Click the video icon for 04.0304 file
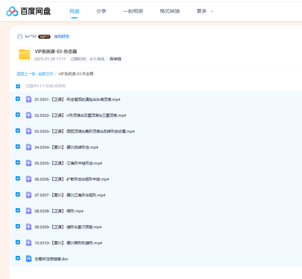302x279 pixels. click(x=29, y=147)
